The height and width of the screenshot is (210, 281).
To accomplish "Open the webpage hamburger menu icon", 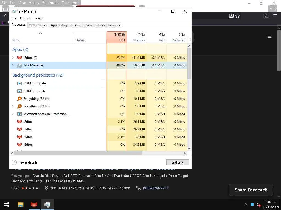I will 269,36.
